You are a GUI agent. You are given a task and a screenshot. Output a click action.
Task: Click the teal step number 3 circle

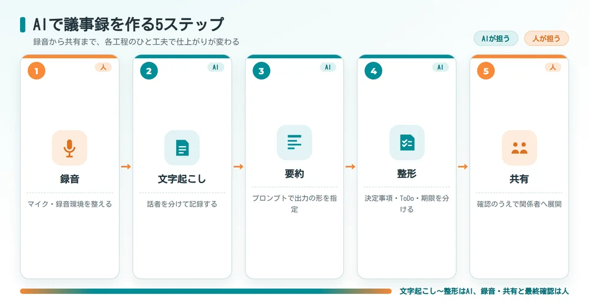click(262, 71)
